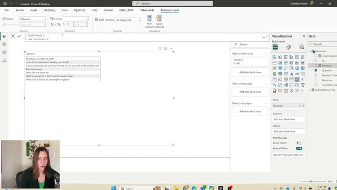Screen dimensions: 337x190
Task: Open the File menu
Action: click(6, 10)
